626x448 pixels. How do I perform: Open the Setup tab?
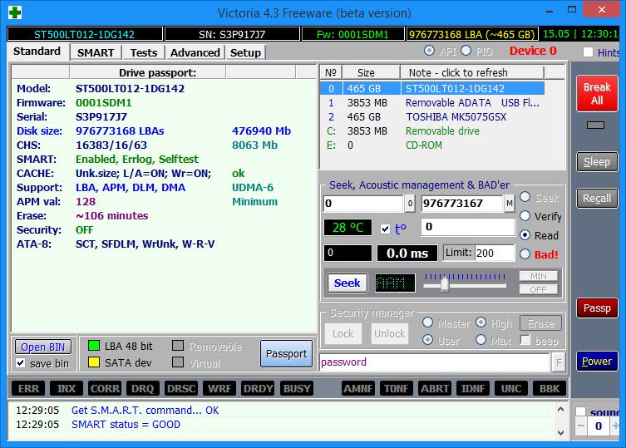245,52
